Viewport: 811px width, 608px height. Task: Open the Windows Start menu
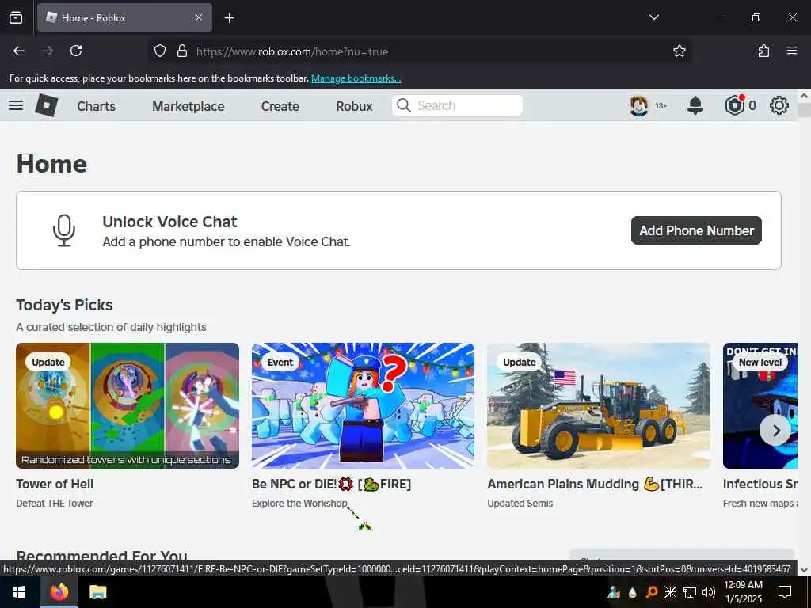[x=19, y=592]
